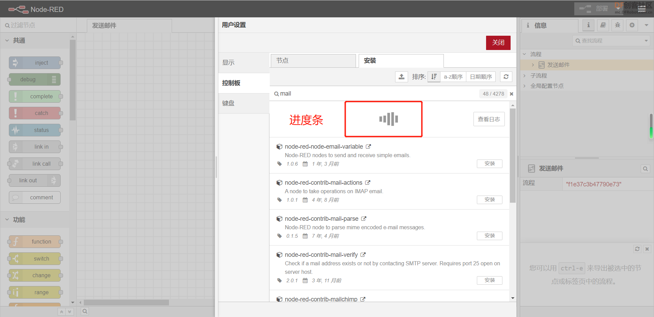Install node-red-contrib-mail-actions
Viewport: 654px width, 317px height.
pyautogui.click(x=489, y=200)
